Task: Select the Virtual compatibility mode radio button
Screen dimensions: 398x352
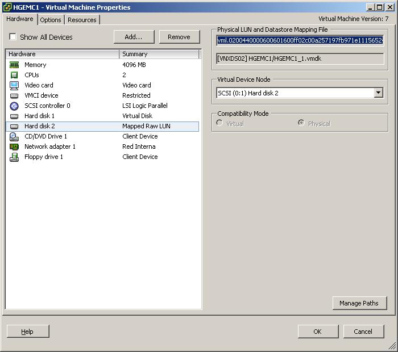Action: (219, 123)
